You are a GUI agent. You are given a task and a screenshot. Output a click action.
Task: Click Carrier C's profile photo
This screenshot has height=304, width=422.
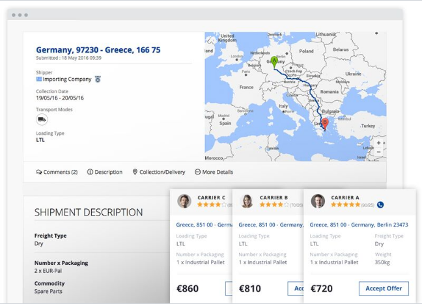(184, 201)
